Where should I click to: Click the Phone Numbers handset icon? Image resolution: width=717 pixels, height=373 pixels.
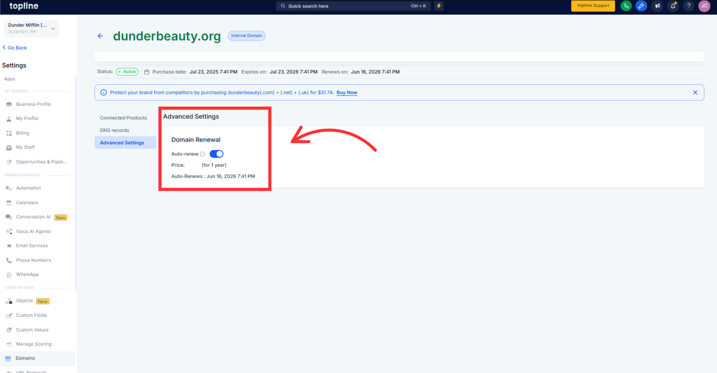coord(9,260)
